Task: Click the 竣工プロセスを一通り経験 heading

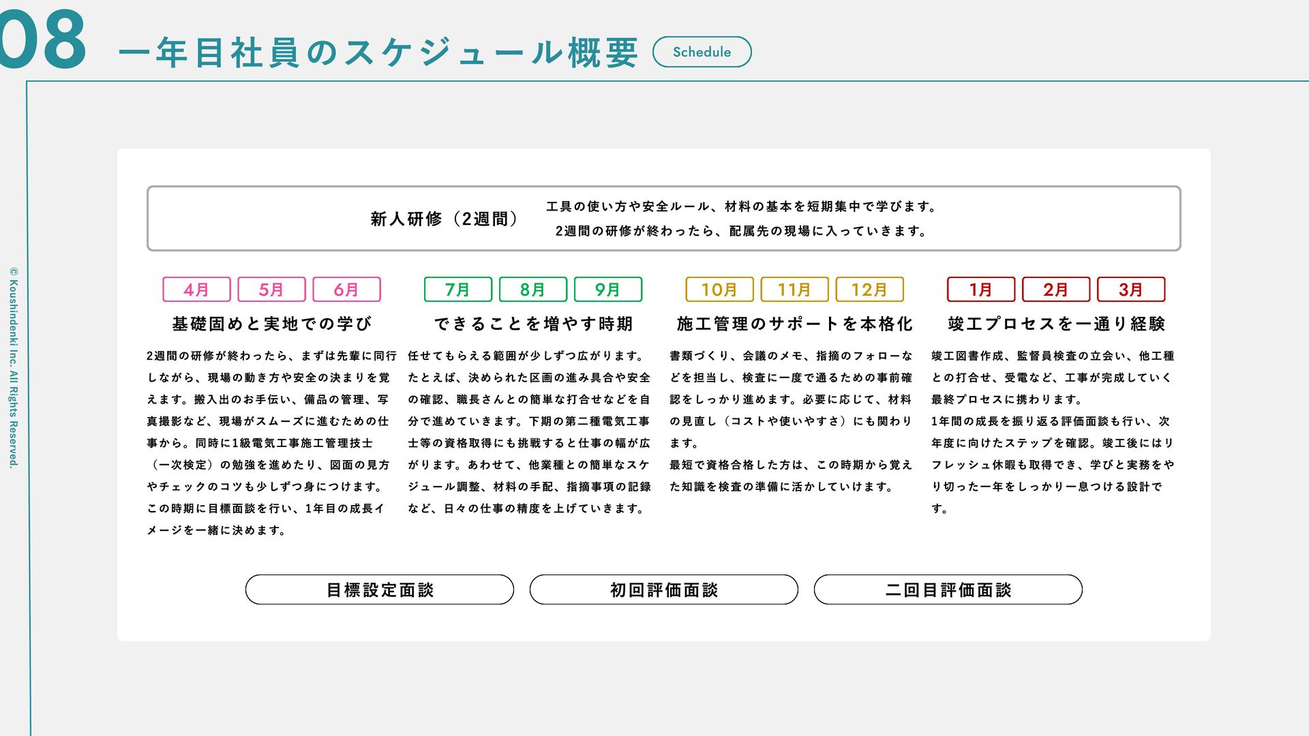Action: tap(1056, 324)
